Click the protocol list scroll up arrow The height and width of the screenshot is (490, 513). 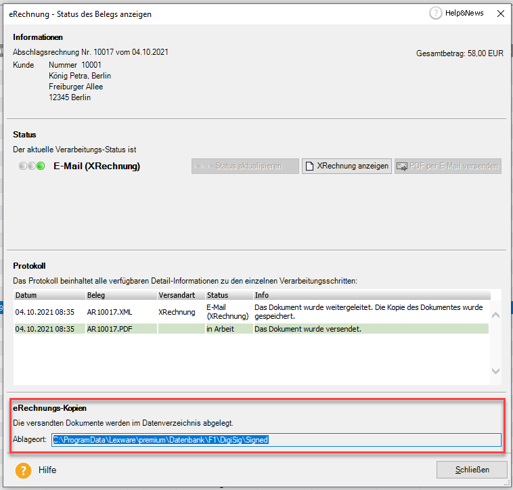[x=495, y=315]
